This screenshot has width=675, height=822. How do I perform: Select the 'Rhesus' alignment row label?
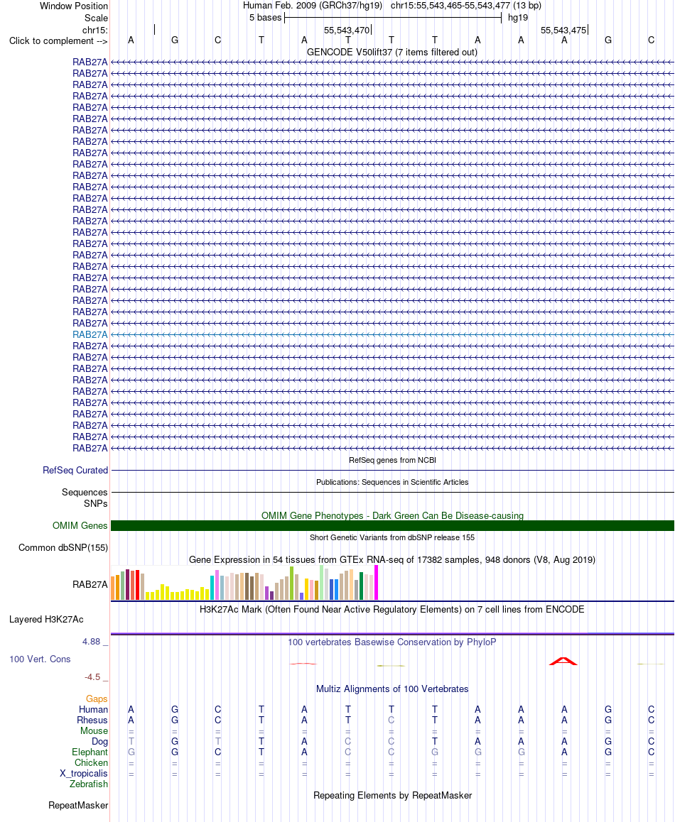point(92,720)
